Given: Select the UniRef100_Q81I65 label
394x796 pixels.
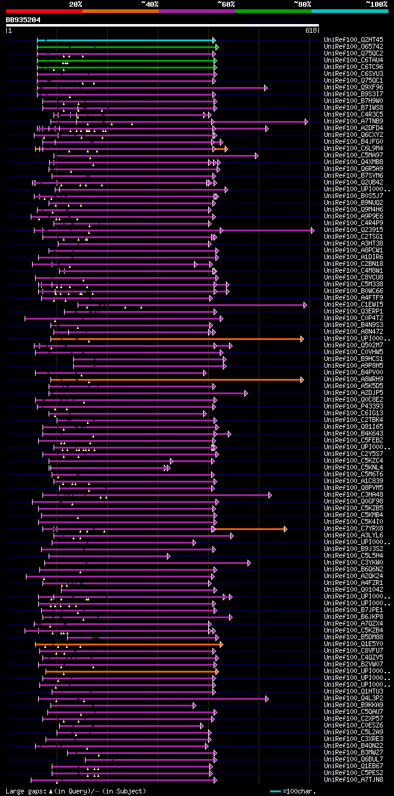Looking at the screenshot, I should point(353,427).
